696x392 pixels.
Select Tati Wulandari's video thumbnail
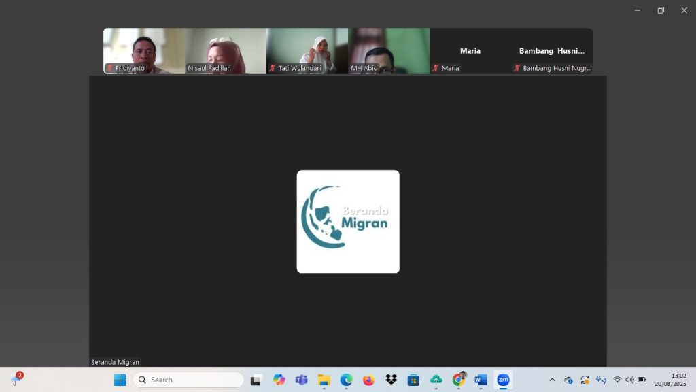point(307,50)
